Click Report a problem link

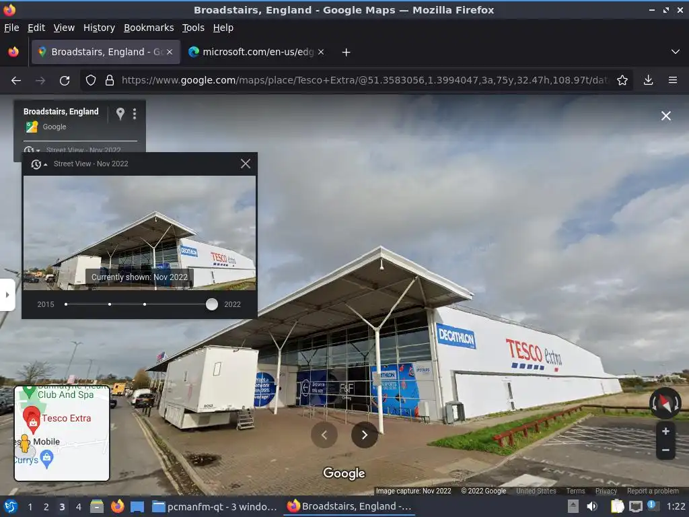point(653,491)
